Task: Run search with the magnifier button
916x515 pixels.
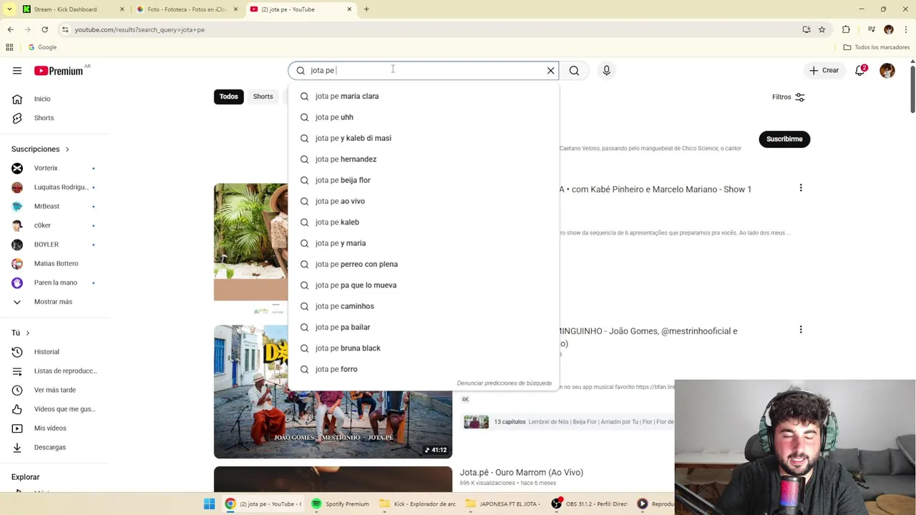Action: click(x=574, y=71)
